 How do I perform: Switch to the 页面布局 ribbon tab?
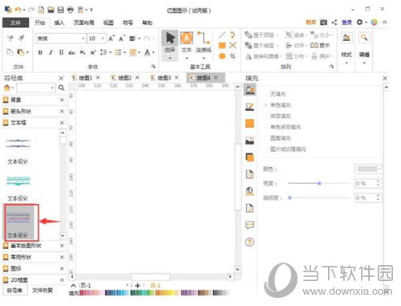84,22
